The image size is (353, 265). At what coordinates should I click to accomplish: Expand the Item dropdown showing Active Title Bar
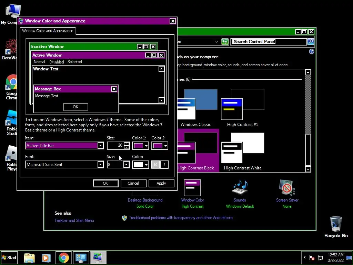(x=101, y=146)
